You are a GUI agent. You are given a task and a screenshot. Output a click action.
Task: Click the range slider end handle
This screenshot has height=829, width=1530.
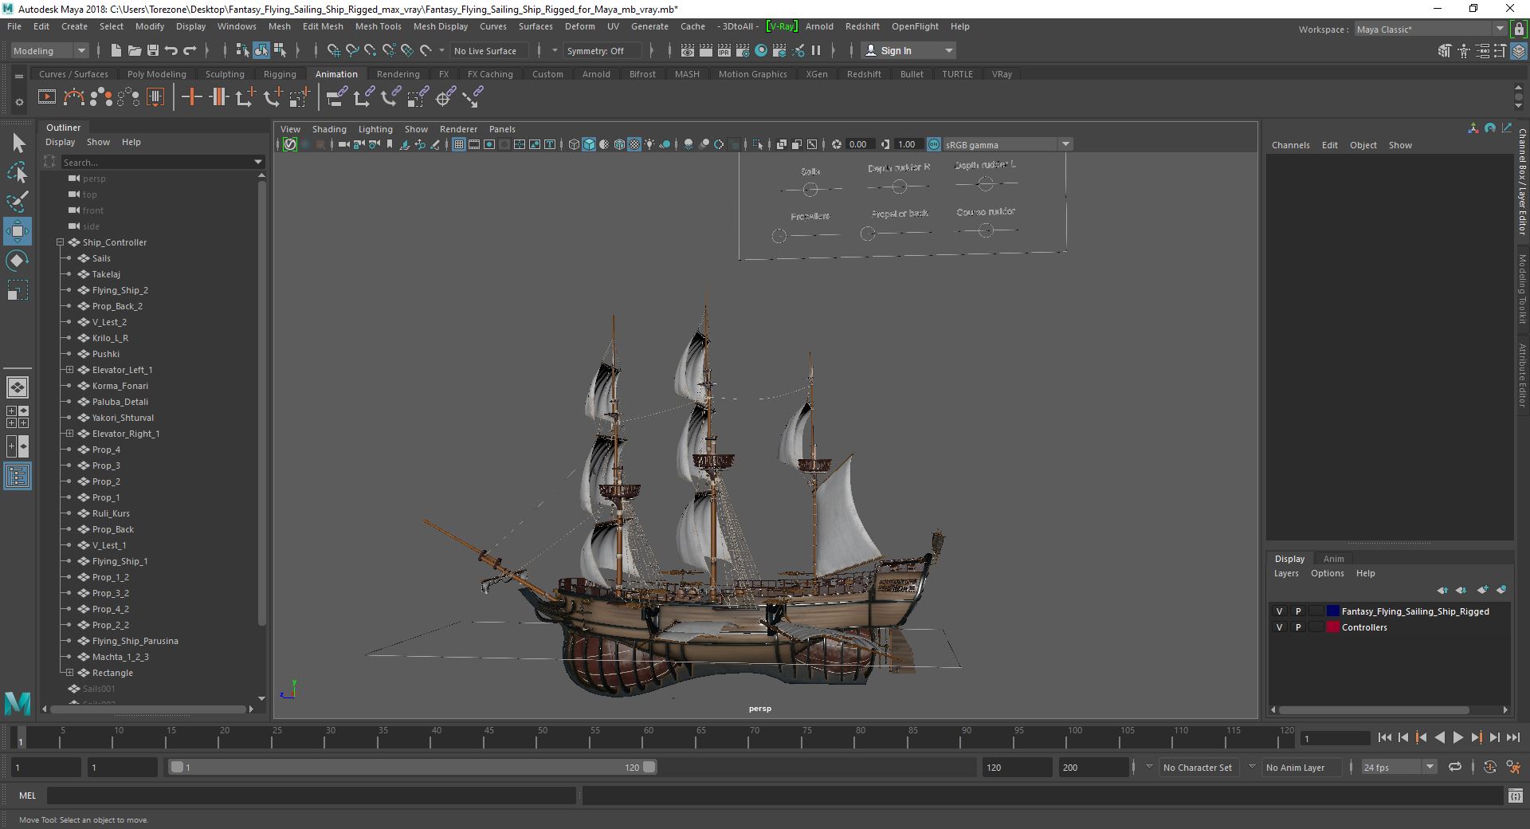[649, 767]
